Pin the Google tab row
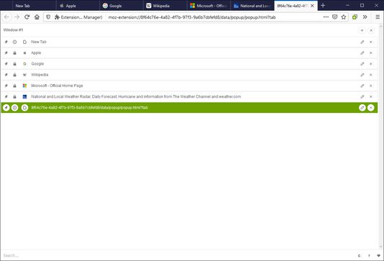The width and height of the screenshot is (384, 261). click(x=6, y=64)
